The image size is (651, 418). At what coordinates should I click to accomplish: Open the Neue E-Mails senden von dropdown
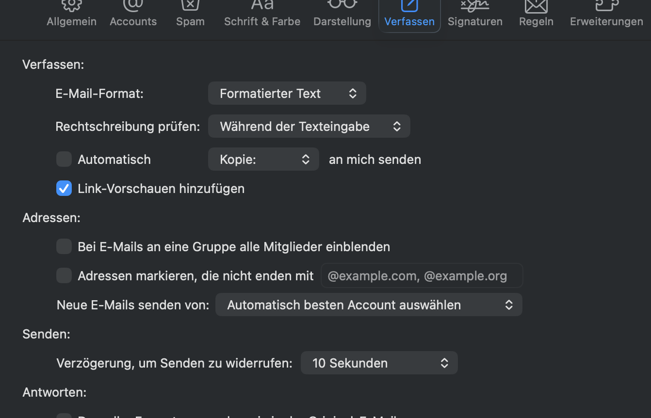click(369, 305)
